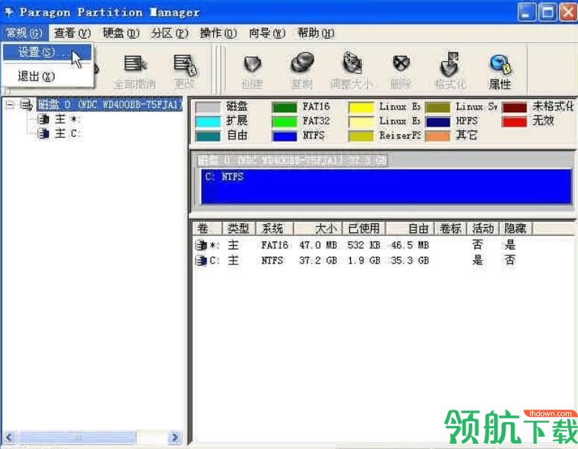The width and height of the screenshot is (578, 449).
Task: Click the 未格式化 dark red swatch
Action: pyautogui.click(x=514, y=107)
